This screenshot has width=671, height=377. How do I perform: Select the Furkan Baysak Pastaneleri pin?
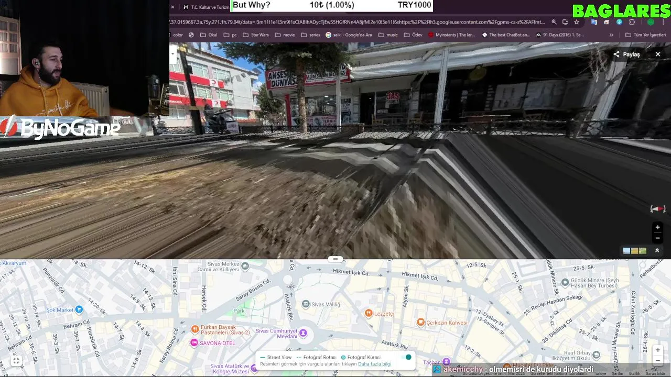(x=195, y=329)
